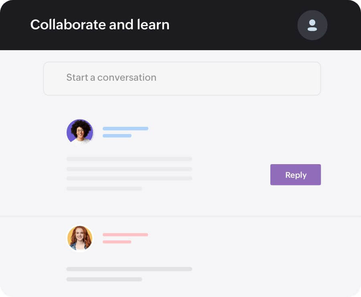
Task: Click the 'Start a conversation' input field
Action: pyautogui.click(x=182, y=78)
